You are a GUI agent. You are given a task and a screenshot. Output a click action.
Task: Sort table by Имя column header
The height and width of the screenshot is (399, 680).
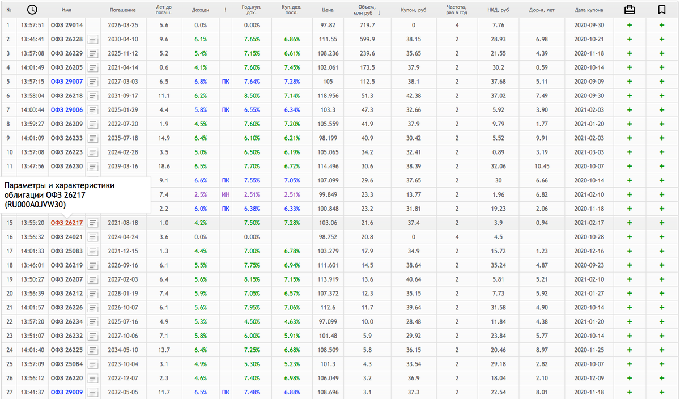(67, 10)
